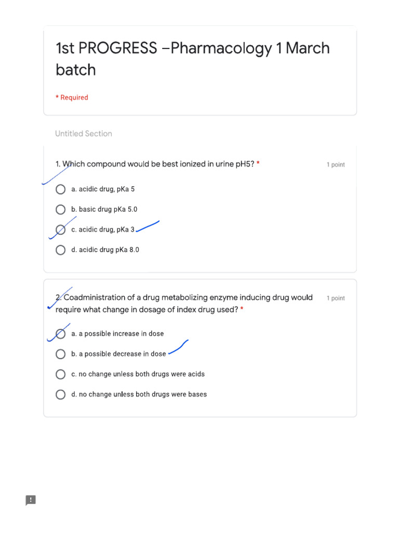This screenshot has width=399, height=533.
Task: Select radio button for 'acidic drug, pKa 5'
Action: point(61,189)
